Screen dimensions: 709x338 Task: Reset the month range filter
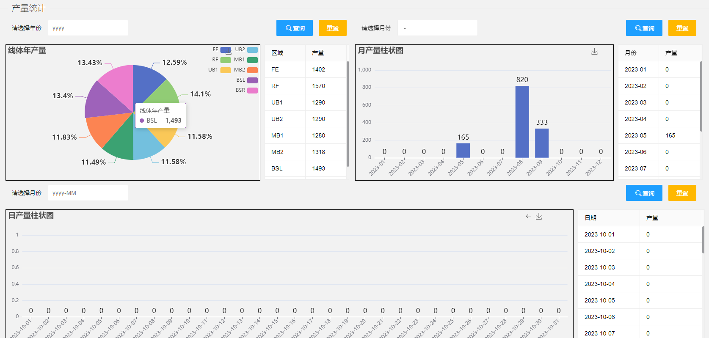[682, 28]
